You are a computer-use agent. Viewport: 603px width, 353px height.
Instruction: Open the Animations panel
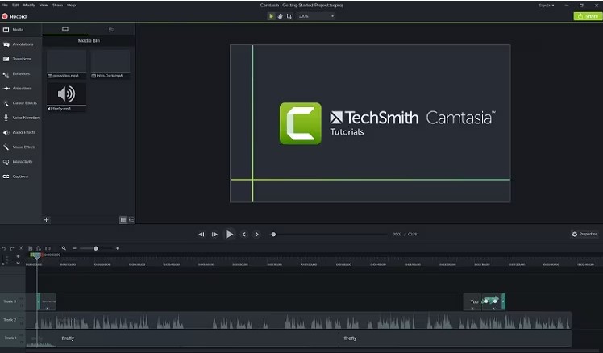[22, 89]
